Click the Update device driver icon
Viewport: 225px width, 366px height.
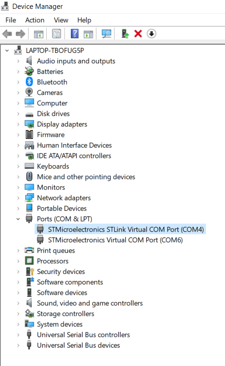125,34
